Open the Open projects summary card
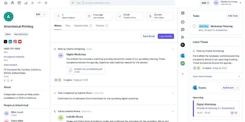Screen dimensions: 245x122 tap(68, 16)
